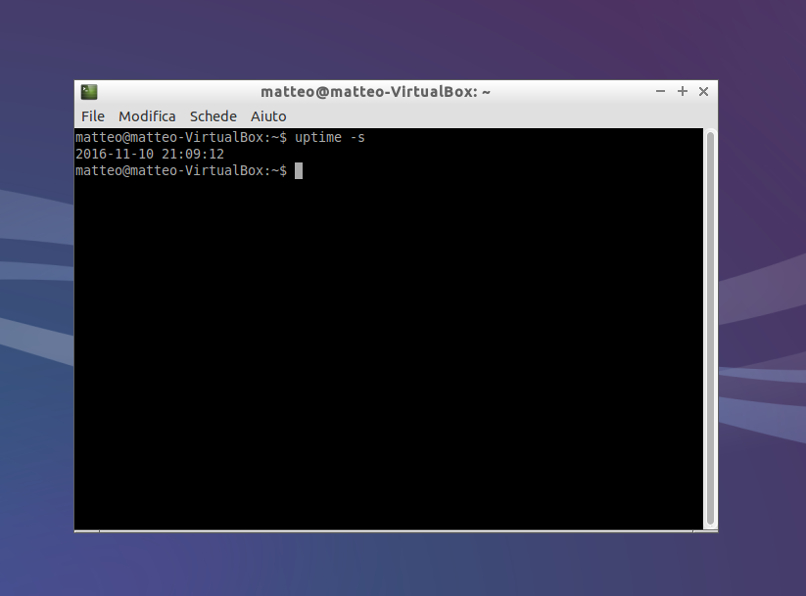This screenshot has width=806, height=596.
Task: Open the Modifica menu
Action: (147, 116)
